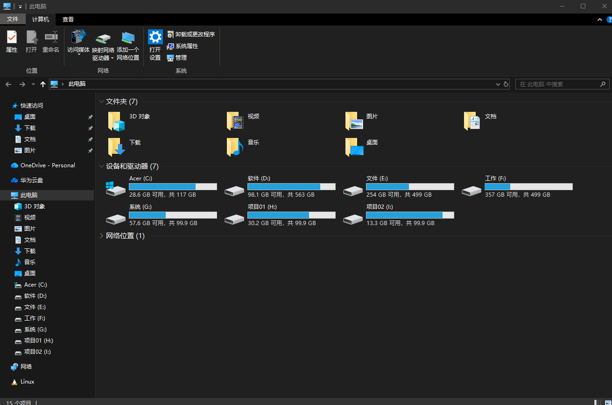Image resolution: width=612 pixels, height=405 pixels.
Task: Select the 3D 对象 folder icon
Action: [116, 121]
